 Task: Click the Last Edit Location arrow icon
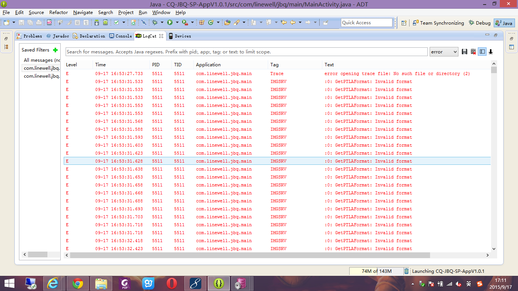click(x=284, y=22)
